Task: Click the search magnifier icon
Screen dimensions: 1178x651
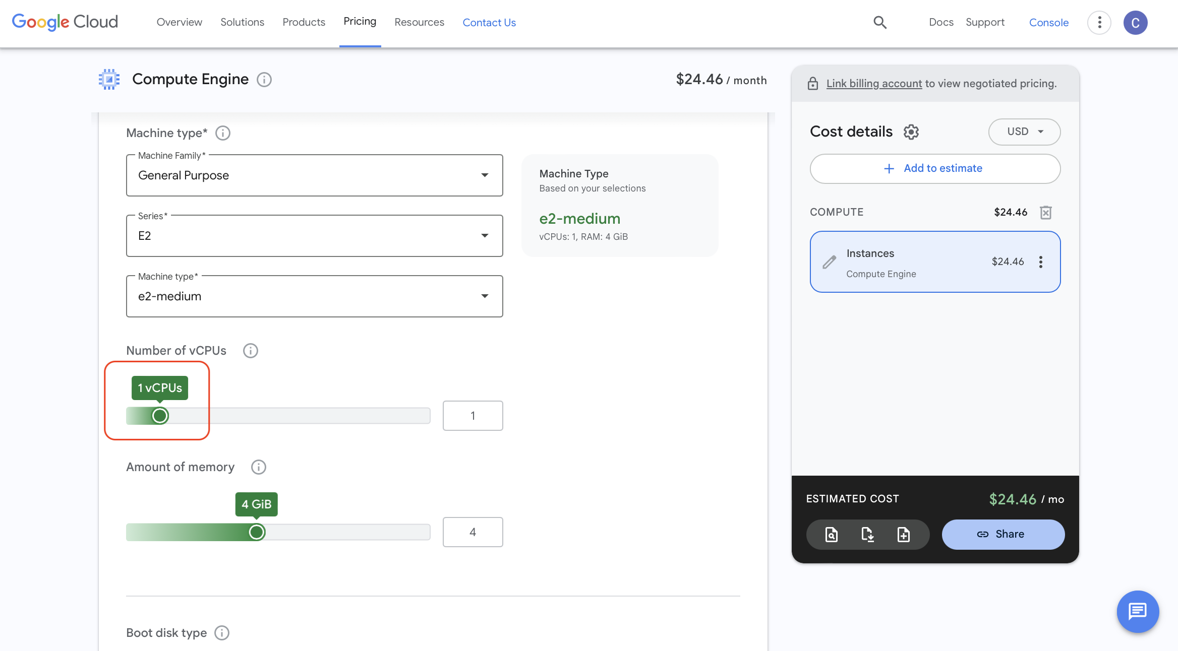Action: click(x=880, y=22)
